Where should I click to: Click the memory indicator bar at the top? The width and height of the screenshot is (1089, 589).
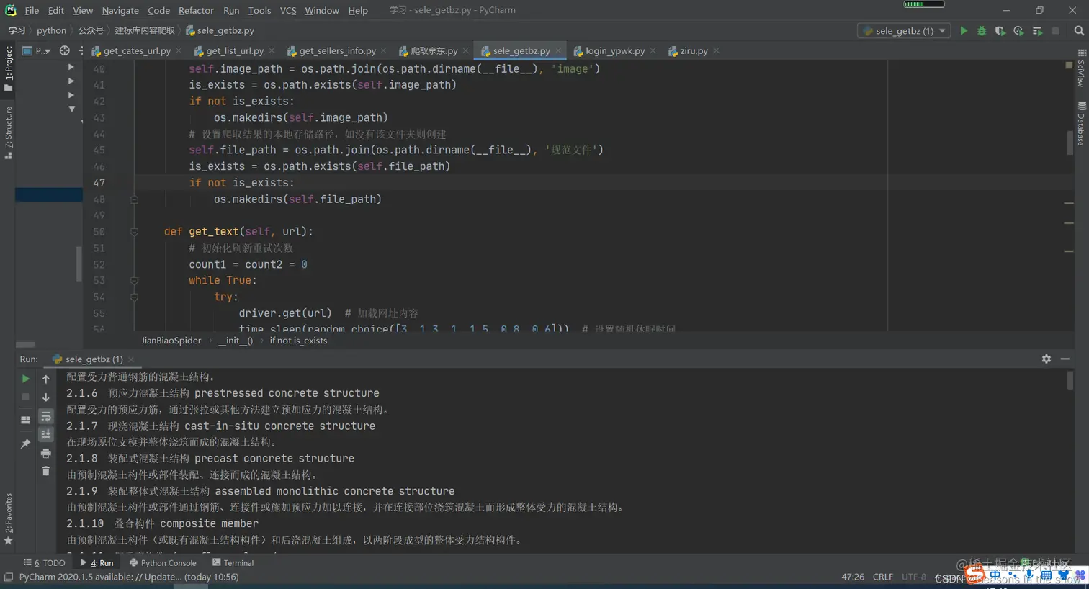pyautogui.click(x=924, y=4)
